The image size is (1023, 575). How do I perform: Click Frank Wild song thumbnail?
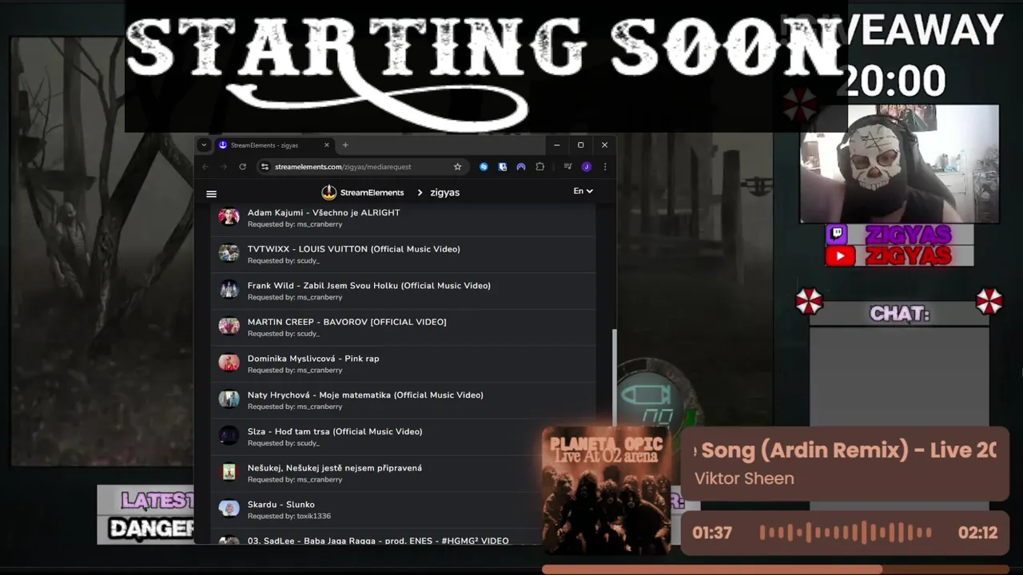click(229, 289)
